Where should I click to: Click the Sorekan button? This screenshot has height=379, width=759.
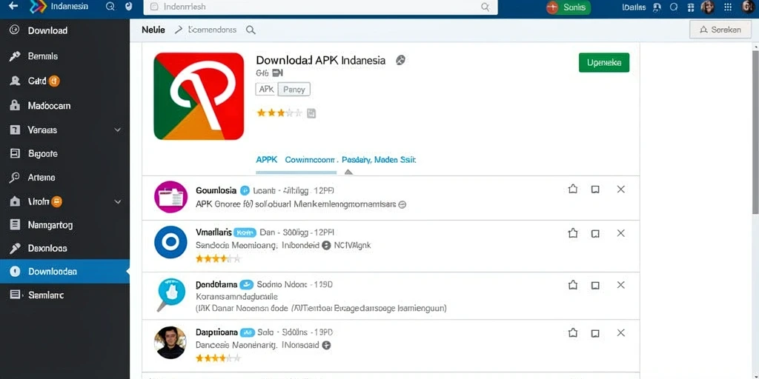(x=720, y=30)
